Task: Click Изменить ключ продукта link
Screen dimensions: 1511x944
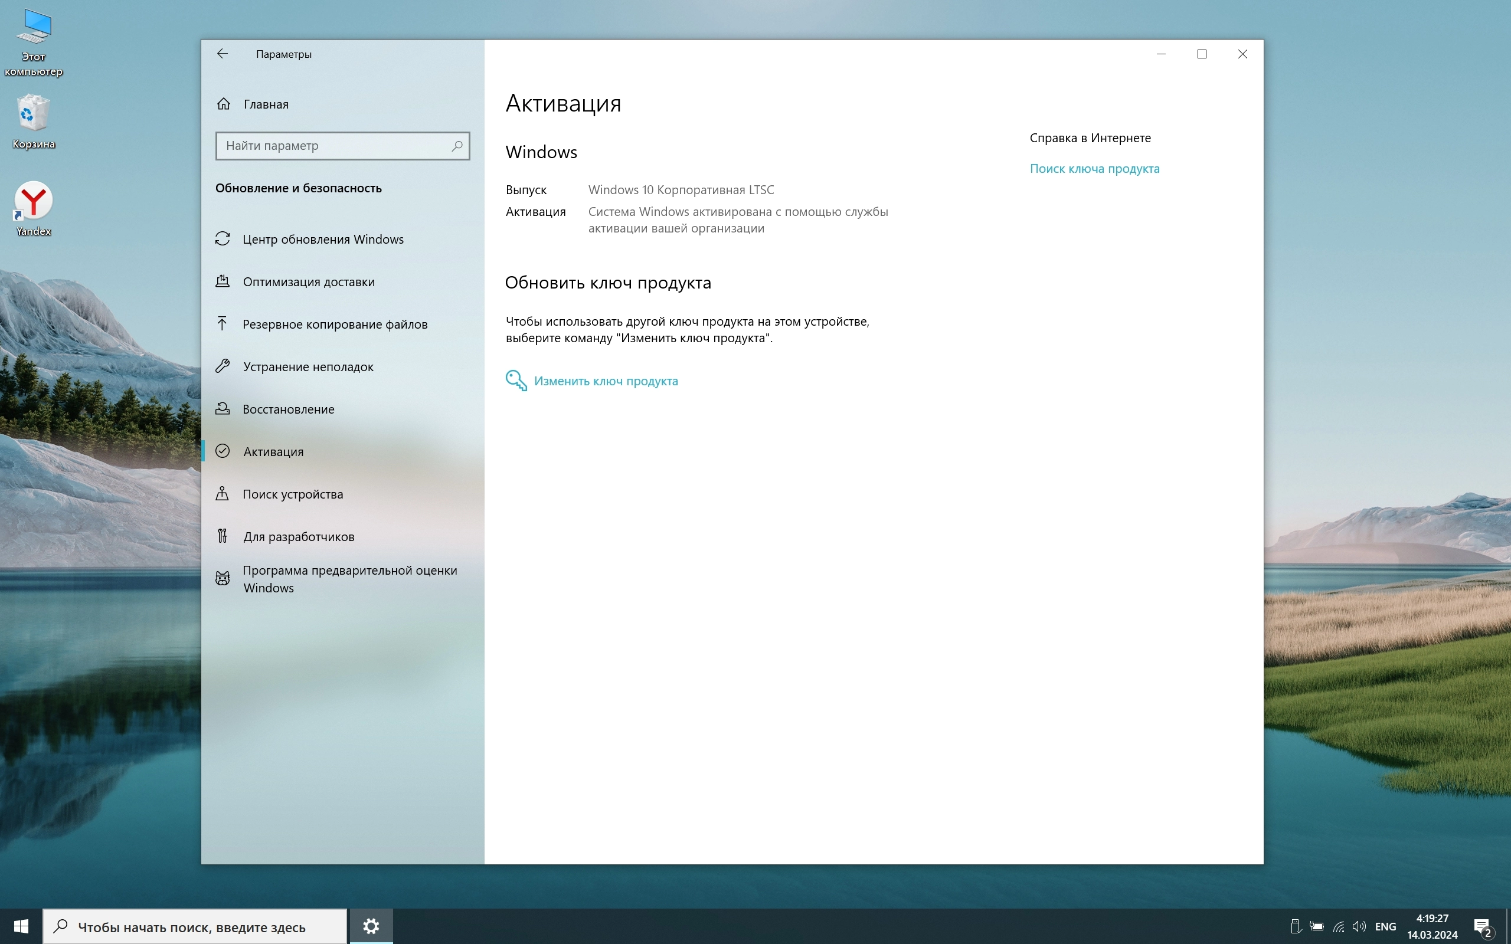Action: 605,381
